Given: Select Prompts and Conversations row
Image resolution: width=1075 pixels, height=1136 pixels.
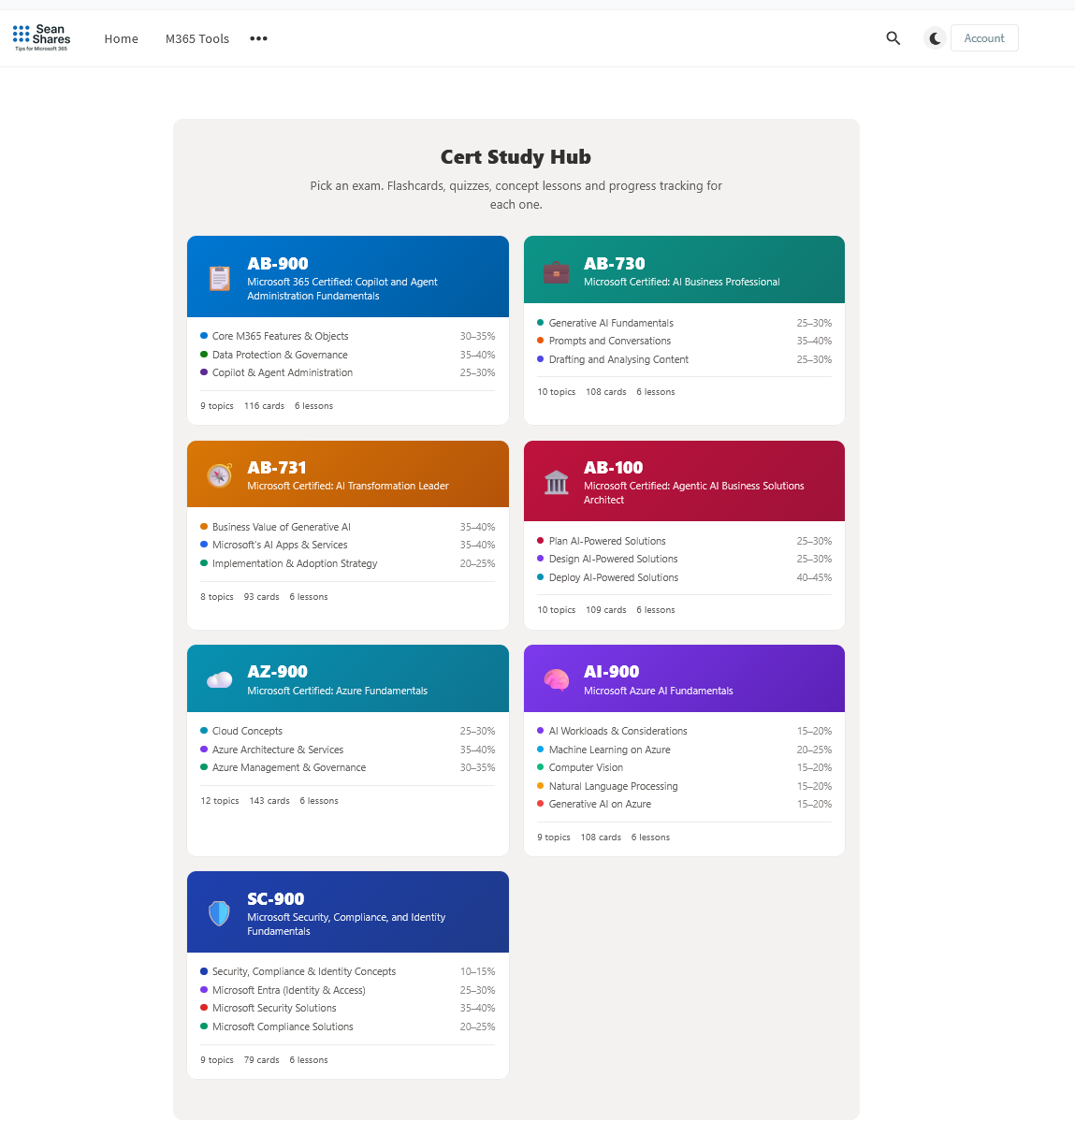Looking at the screenshot, I should tap(685, 341).
